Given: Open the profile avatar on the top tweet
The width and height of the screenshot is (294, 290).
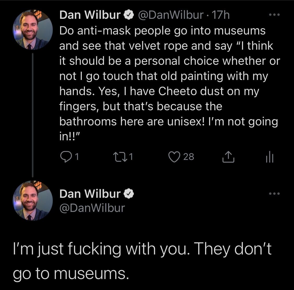Looking at the screenshot, I should [x=33, y=30].
